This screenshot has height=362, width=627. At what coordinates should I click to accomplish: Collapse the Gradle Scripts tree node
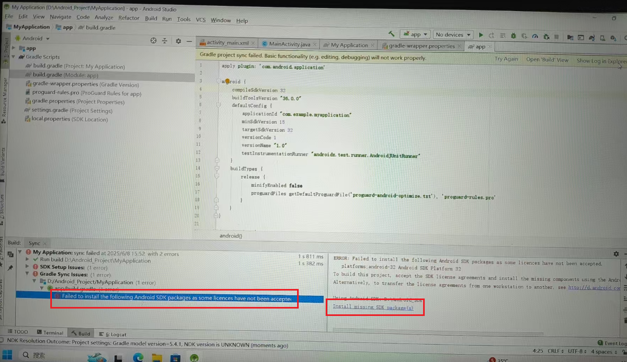pos(14,57)
